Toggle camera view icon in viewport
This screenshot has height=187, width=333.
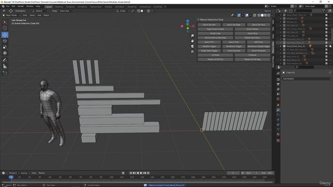pos(192,46)
